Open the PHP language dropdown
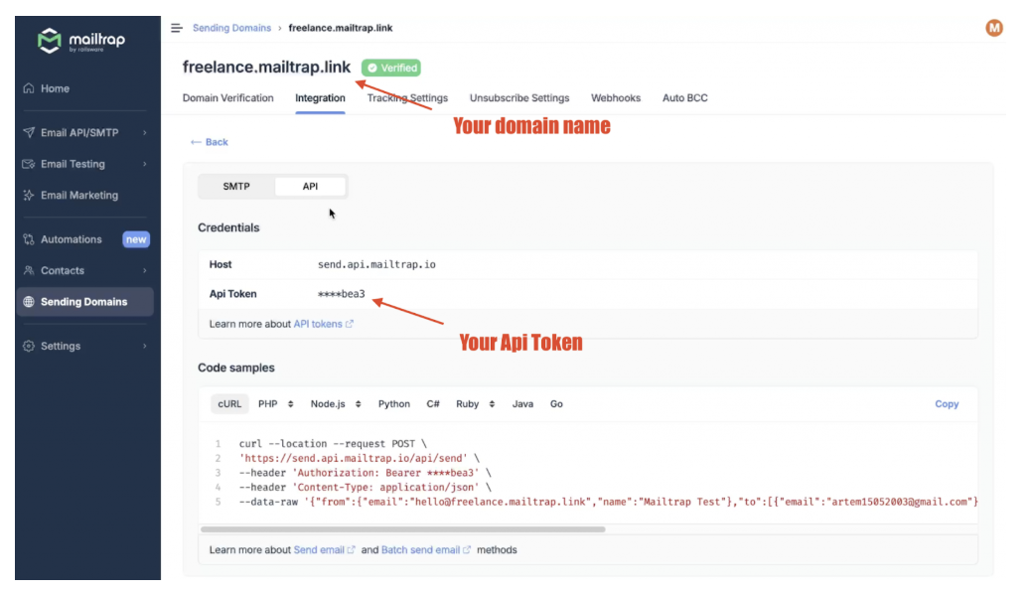The image size is (1033, 594). (275, 404)
